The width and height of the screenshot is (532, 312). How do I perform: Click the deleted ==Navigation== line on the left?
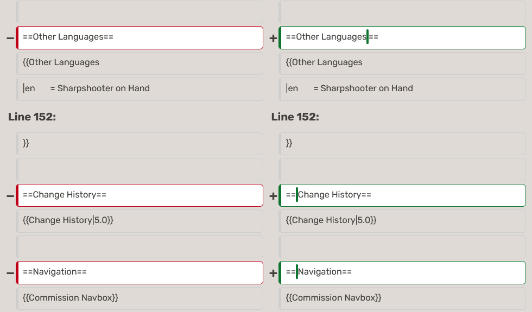tap(140, 272)
